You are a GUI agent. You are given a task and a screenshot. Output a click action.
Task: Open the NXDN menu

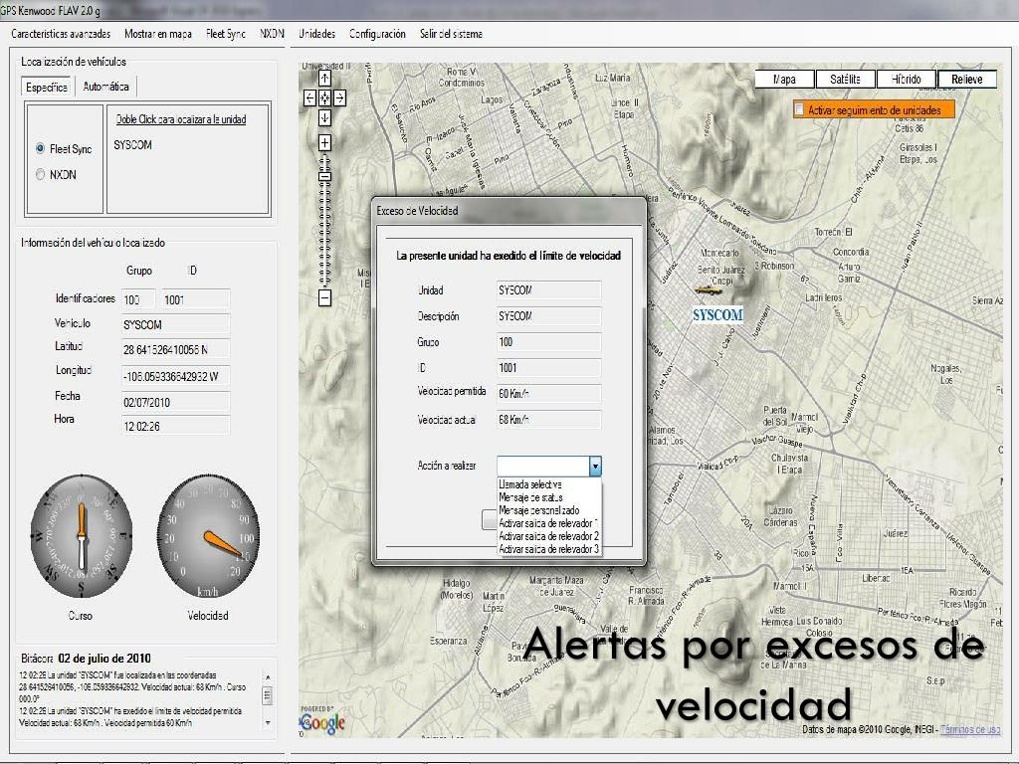(x=272, y=34)
